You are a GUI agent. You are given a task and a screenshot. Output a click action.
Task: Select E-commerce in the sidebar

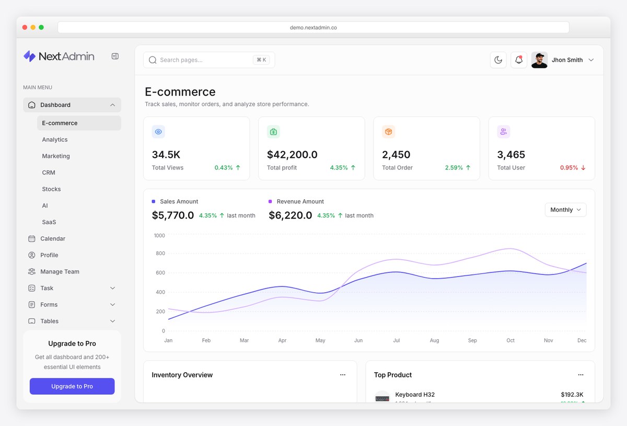(x=79, y=123)
